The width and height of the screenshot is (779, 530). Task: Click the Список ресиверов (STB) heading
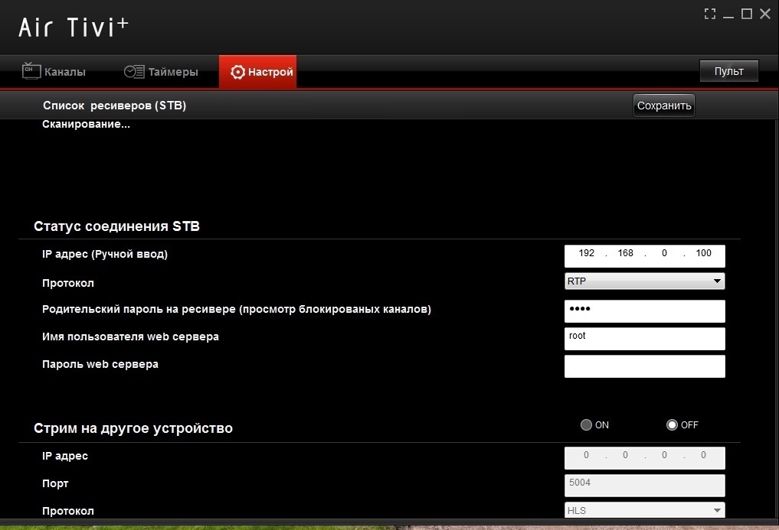114,106
